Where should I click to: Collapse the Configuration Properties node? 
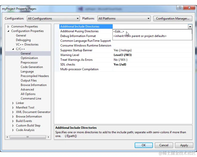point(8,31)
